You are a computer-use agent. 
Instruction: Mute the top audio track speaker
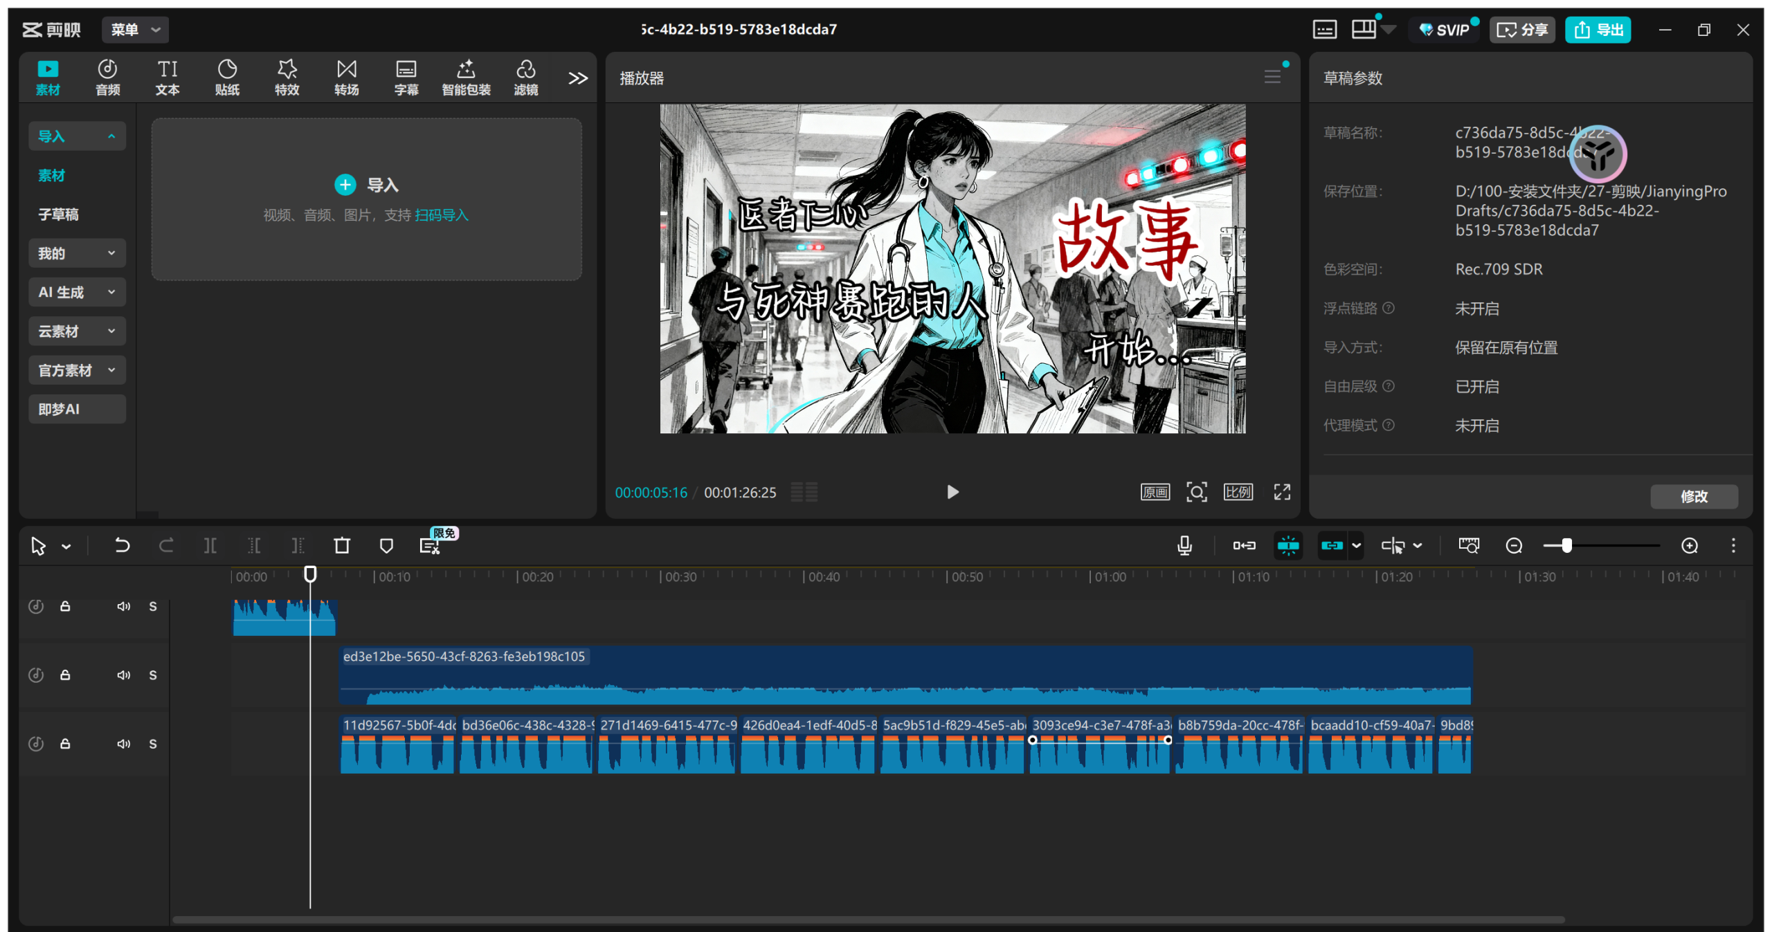(123, 607)
